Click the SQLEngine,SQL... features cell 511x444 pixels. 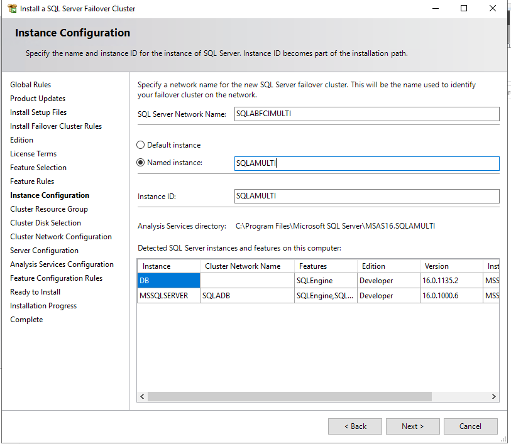[326, 296]
